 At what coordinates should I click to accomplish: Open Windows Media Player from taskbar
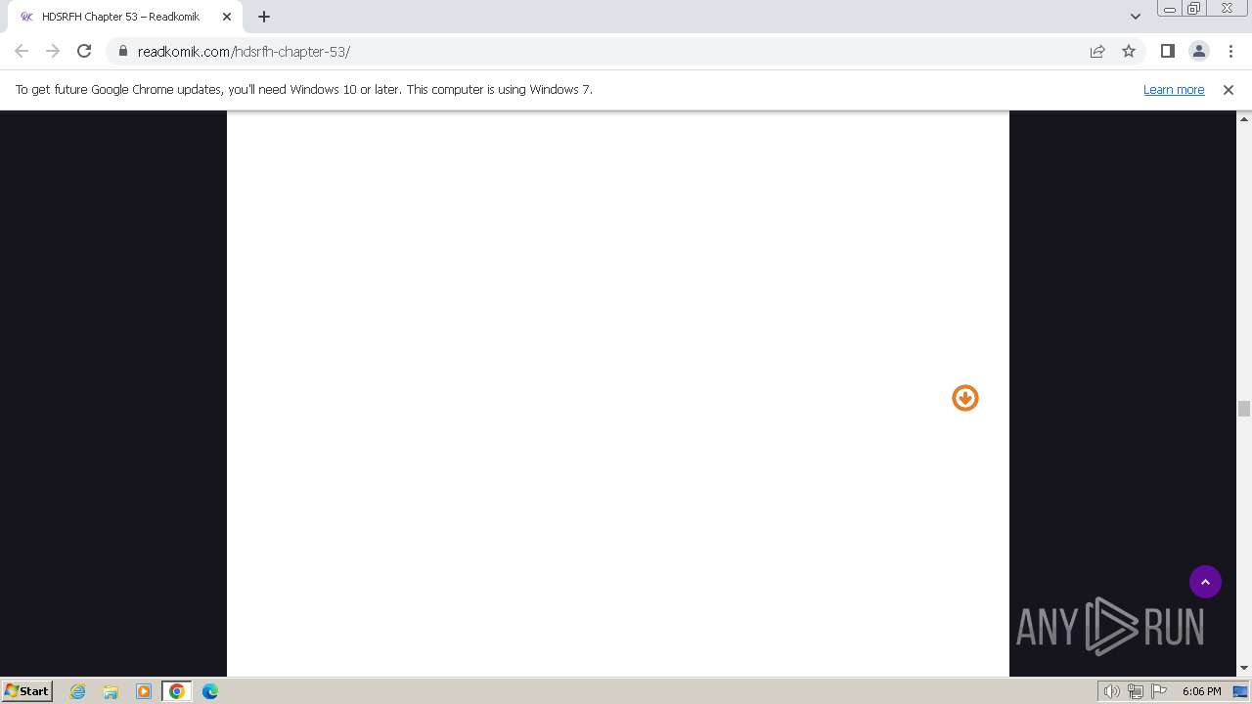pyautogui.click(x=144, y=691)
